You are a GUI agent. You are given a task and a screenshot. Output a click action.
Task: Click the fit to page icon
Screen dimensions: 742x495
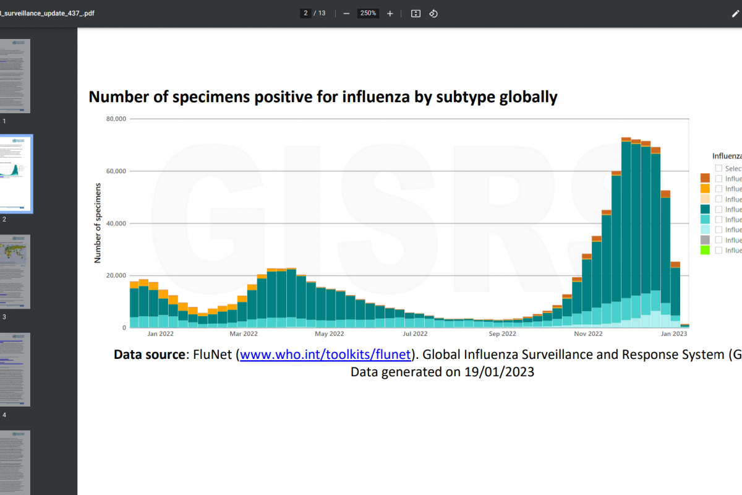pos(416,14)
